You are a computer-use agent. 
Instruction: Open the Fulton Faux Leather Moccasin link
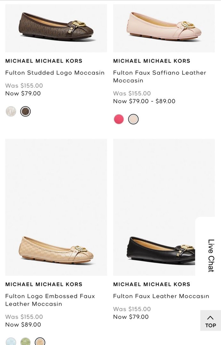click(161, 296)
